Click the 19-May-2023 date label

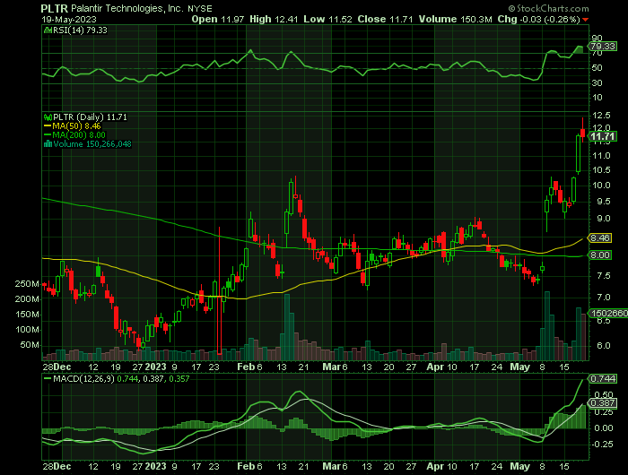[69, 20]
